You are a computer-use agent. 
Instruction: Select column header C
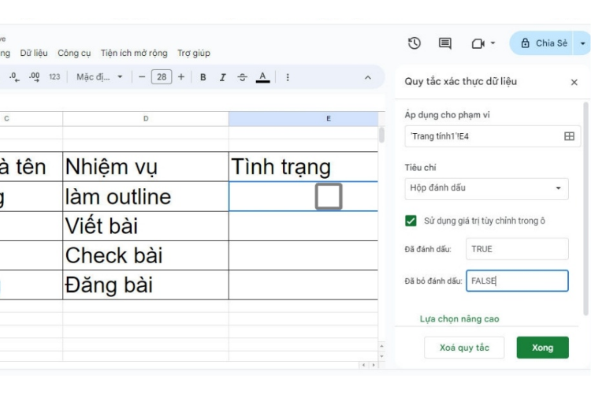[31, 118]
